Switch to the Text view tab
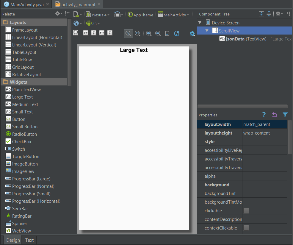This screenshot has width=293, height=245. (x=29, y=240)
